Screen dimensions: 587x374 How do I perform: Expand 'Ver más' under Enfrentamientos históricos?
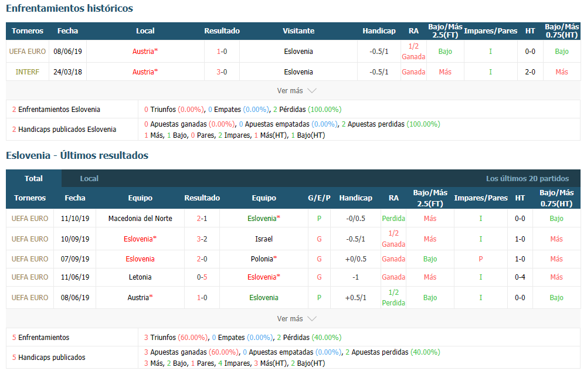(297, 91)
